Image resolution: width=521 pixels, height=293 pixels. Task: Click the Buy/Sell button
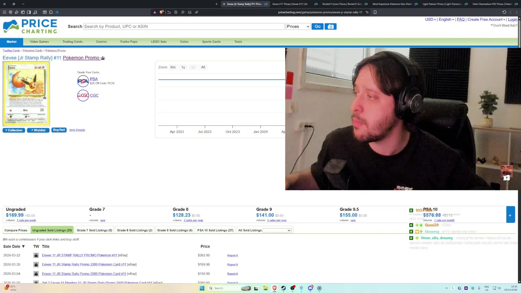(59, 130)
